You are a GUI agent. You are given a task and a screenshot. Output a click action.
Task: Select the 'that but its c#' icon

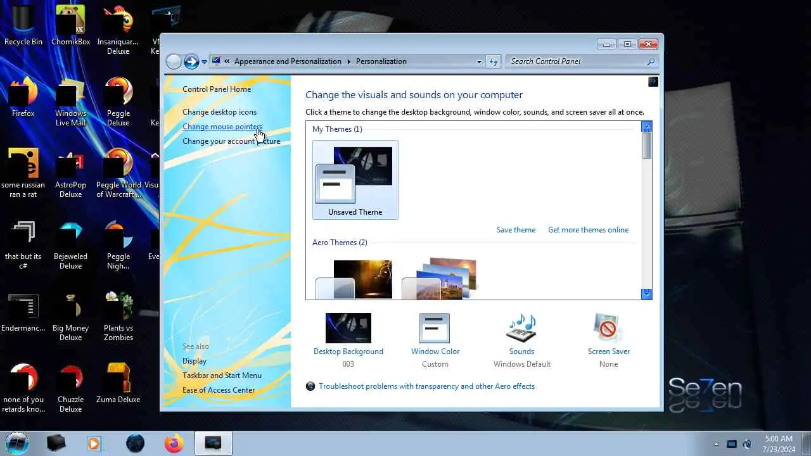(23, 244)
